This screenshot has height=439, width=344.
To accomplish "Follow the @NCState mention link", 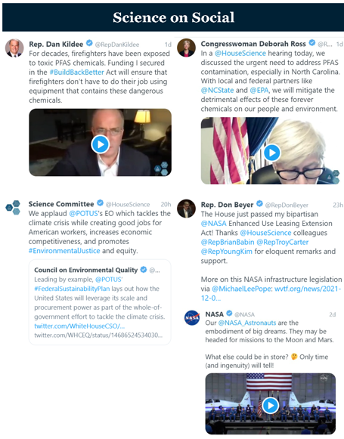I will 217,90.
